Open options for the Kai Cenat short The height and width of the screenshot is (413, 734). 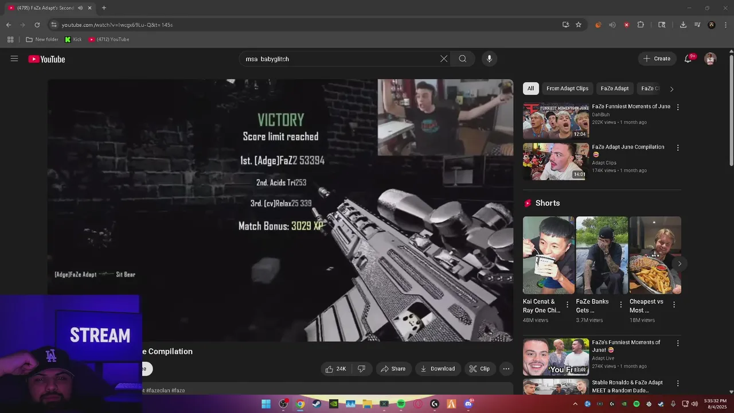[568, 305]
